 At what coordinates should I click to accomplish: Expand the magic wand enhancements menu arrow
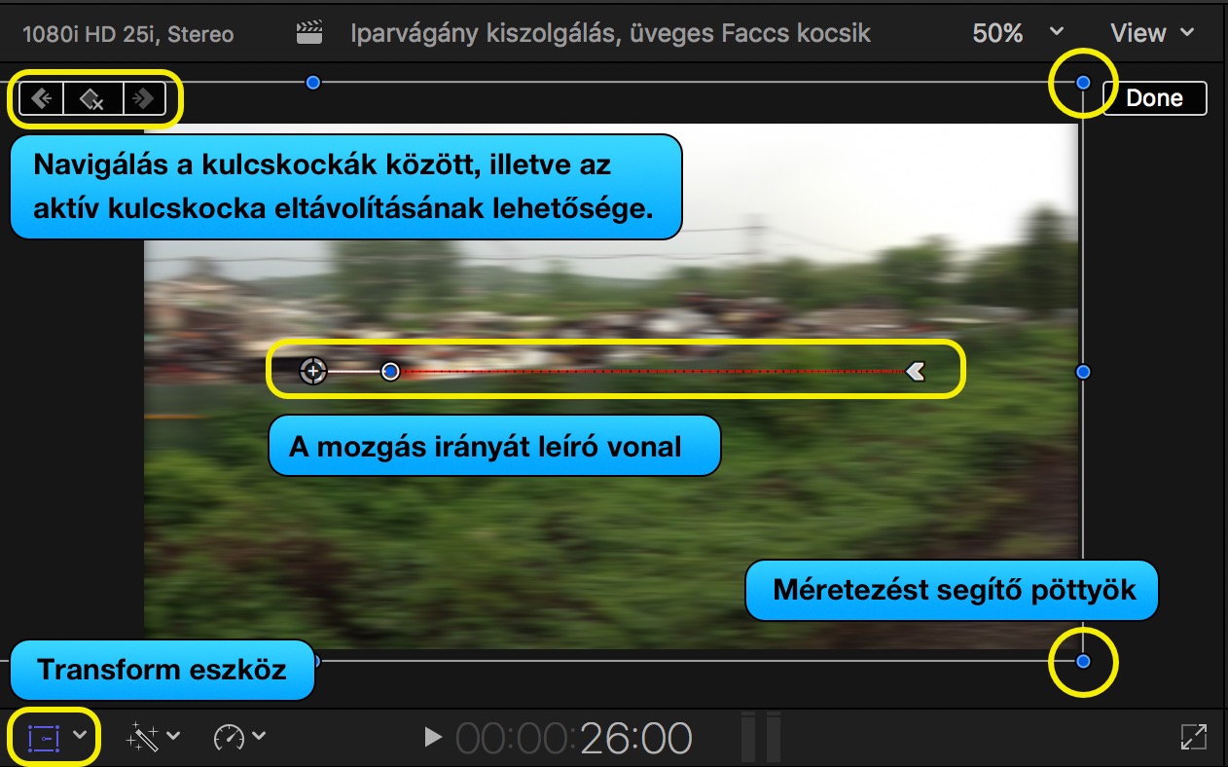pyautogui.click(x=173, y=736)
